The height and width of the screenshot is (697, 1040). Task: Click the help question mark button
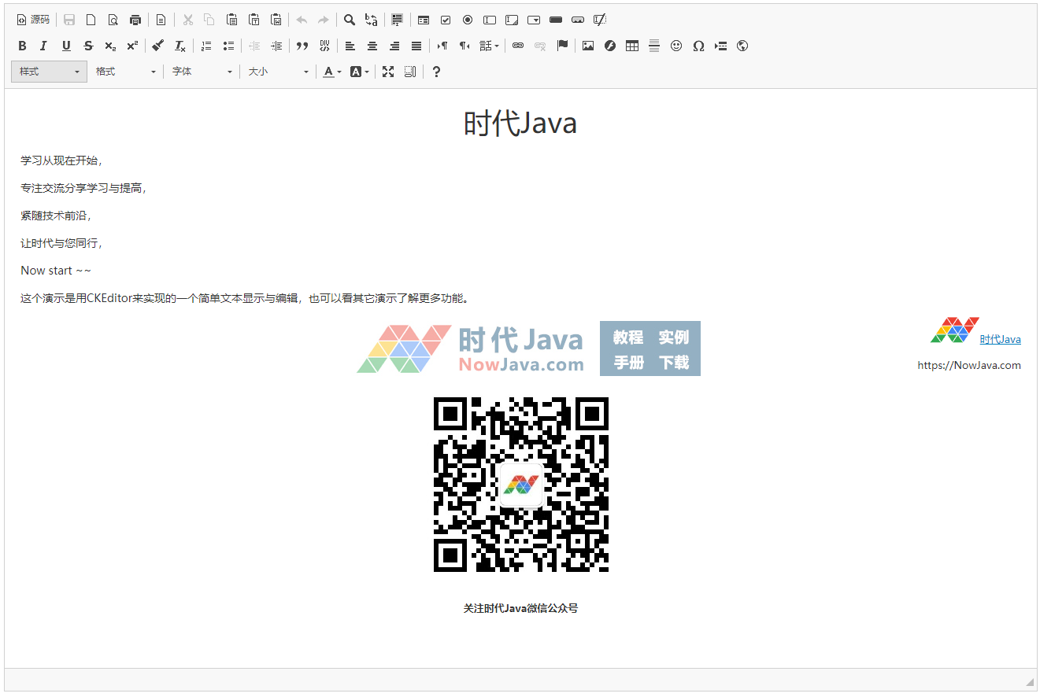(x=436, y=72)
